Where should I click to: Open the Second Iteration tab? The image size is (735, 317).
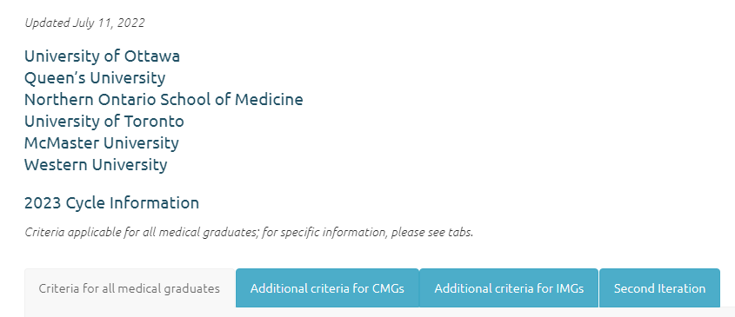(659, 288)
